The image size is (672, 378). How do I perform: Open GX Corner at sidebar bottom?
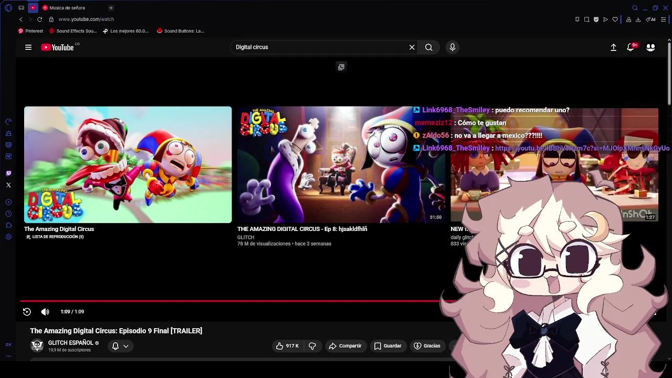[x=8, y=344]
